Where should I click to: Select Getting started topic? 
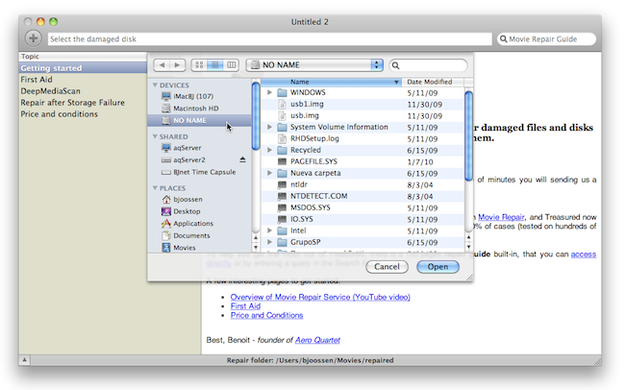(x=83, y=68)
